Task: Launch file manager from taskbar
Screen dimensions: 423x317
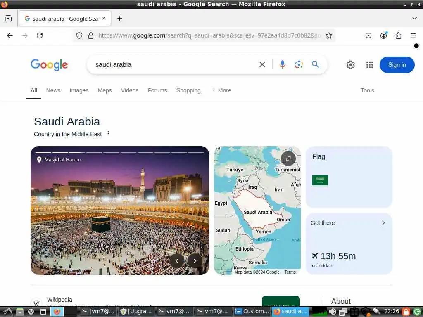Action: [20, 312]
